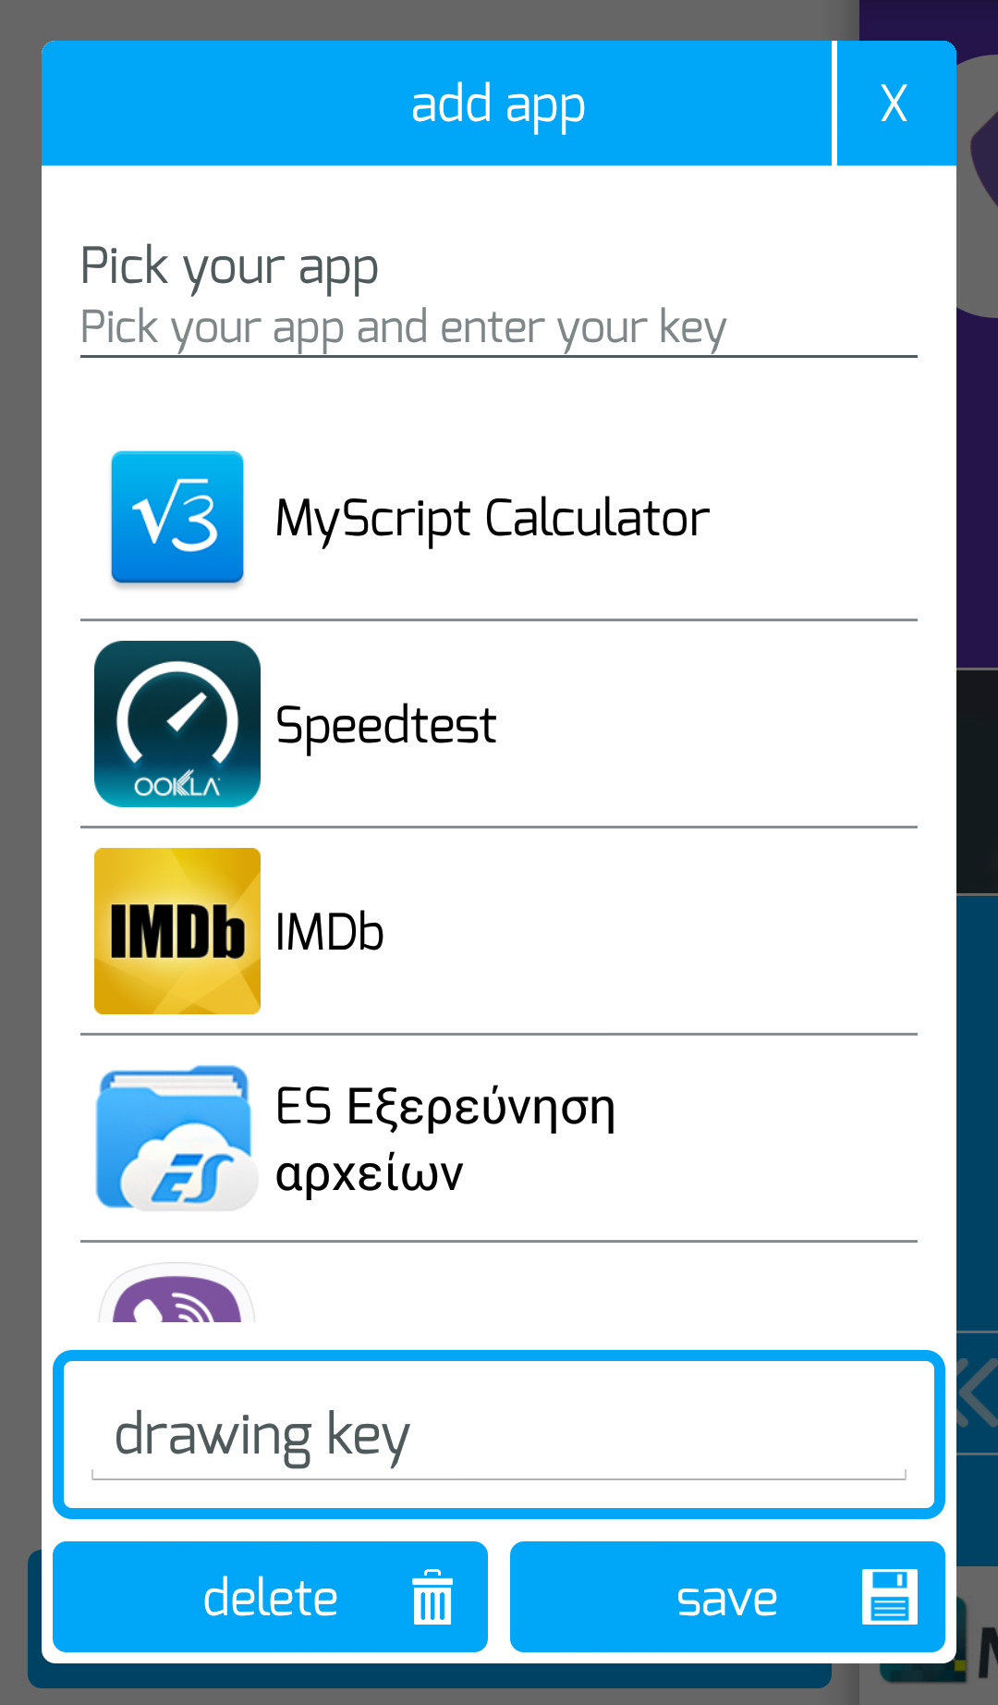The height and width of the screenshot is (1705, 998).
Task: Tap the Speedtest Ookla icon
Action: click(x=177, y=724)
